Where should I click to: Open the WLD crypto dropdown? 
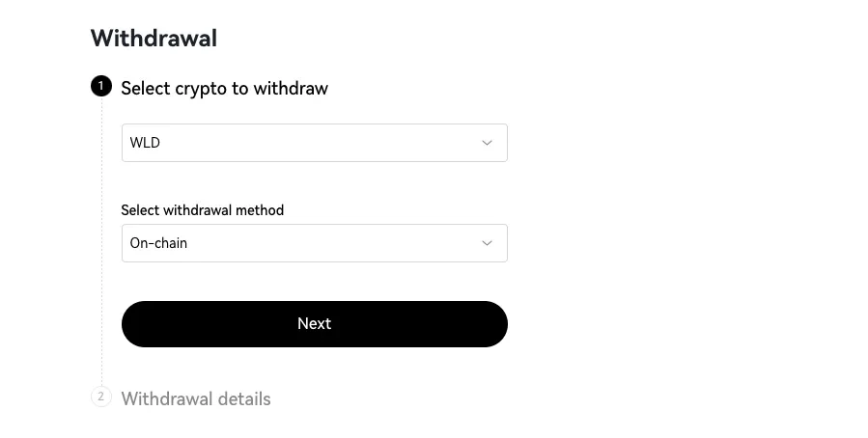pyautogui.click(x=314, y=143)
